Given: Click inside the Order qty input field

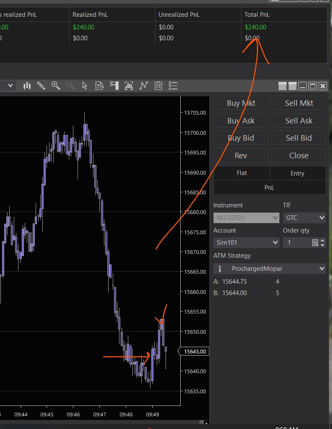Looking at the screenshot, I should (x=296, y=243).
